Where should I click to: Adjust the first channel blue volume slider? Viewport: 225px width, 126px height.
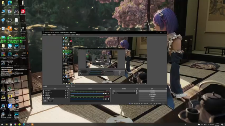[x=88, y=93]
